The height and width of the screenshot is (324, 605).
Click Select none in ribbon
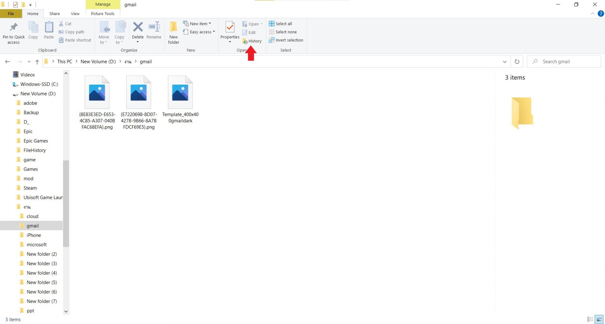click(x=283, y=32)
